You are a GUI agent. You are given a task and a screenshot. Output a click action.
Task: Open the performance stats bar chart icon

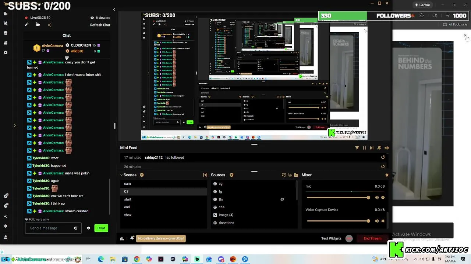[x=122, y=238]
